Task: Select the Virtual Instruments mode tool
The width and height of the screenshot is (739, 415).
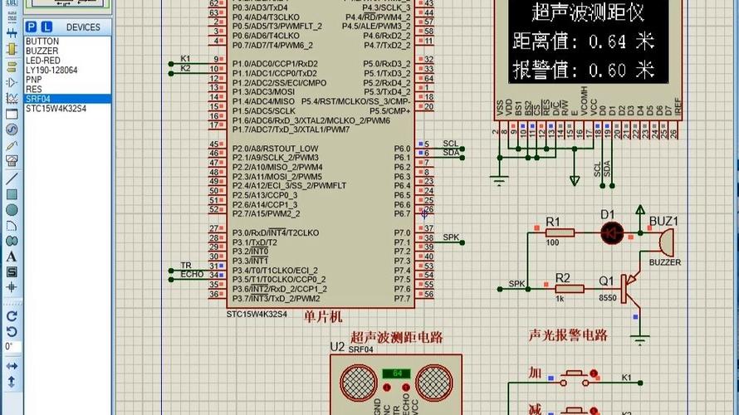Action: (x=12, y=161)
